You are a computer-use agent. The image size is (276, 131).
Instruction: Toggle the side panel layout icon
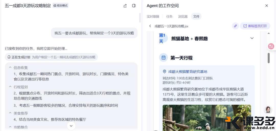click(134, 6)
